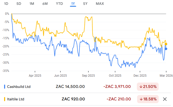173x107 pixels.
Task: Switch to the 5D range tab
Action: coord(19,4)
